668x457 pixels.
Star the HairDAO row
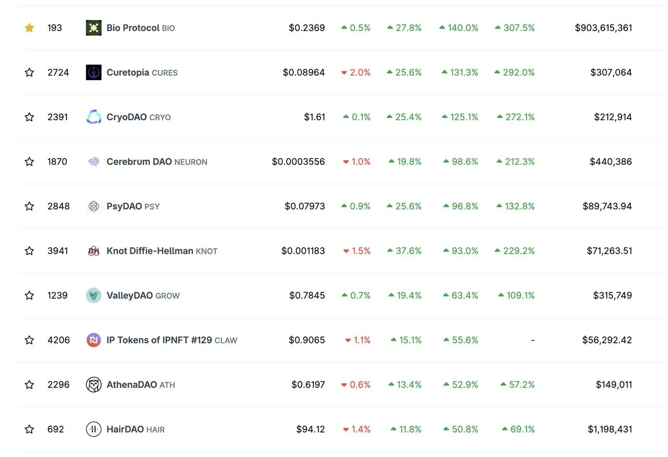point(30,429)
